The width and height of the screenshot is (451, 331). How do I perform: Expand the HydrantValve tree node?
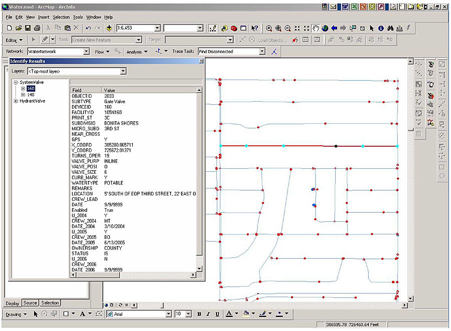click(16, 101)
